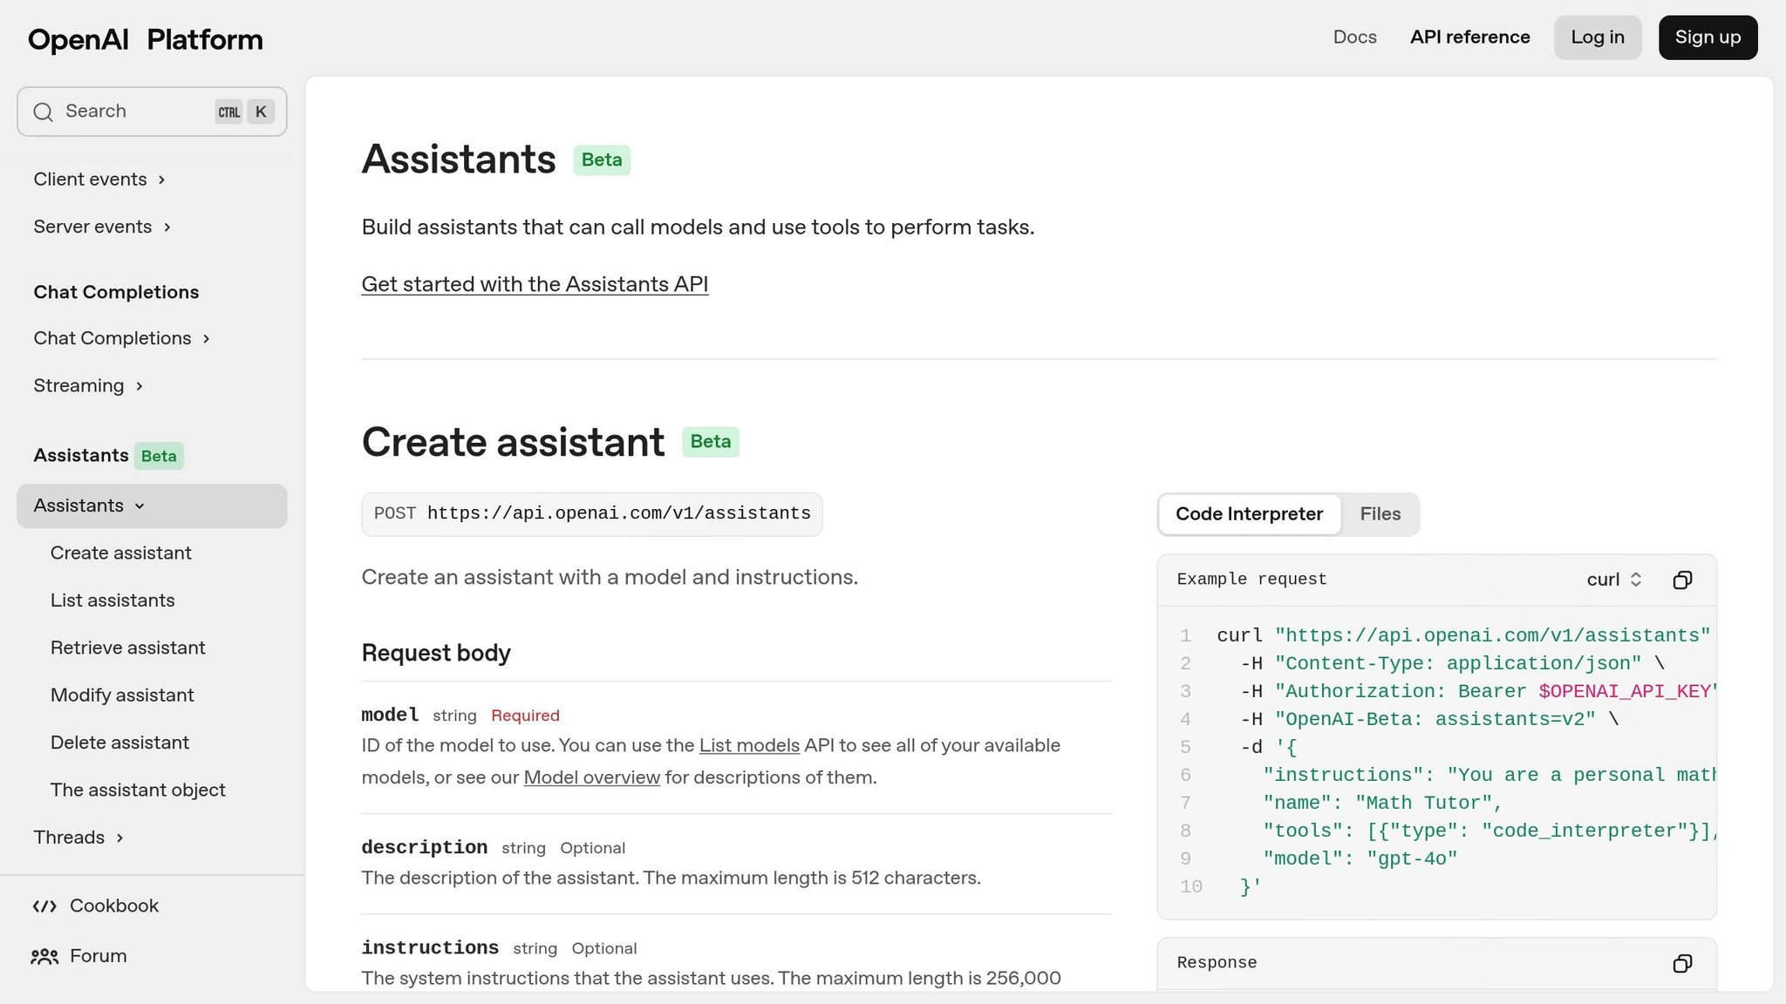The height and width of the screenshot is (1004, 1786).
Task: Copy the Response code block
Action: pos(1682,963)
